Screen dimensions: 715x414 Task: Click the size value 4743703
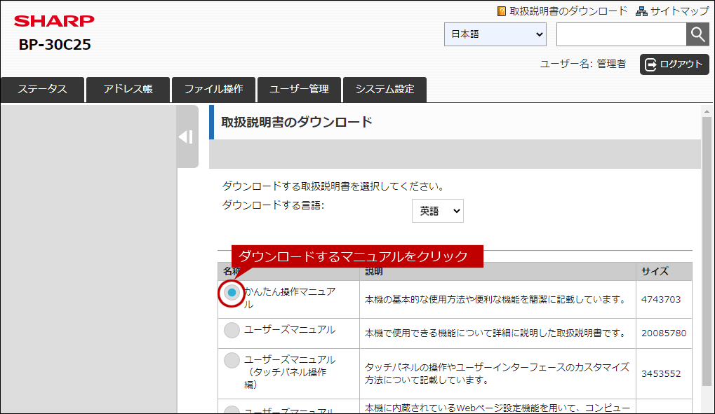661,300
